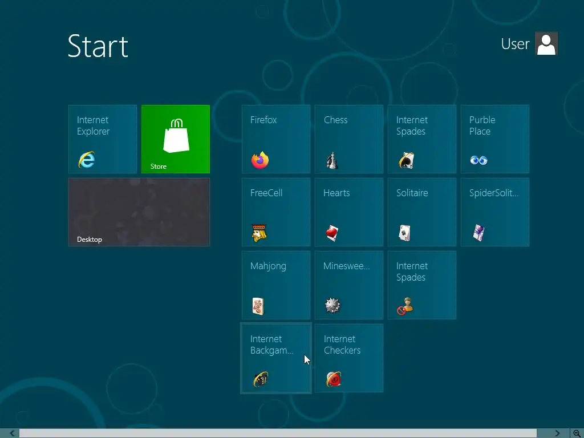Launch the Mahjong tile
The width and height of the screenshot is (584, 438).
(276, 285)
